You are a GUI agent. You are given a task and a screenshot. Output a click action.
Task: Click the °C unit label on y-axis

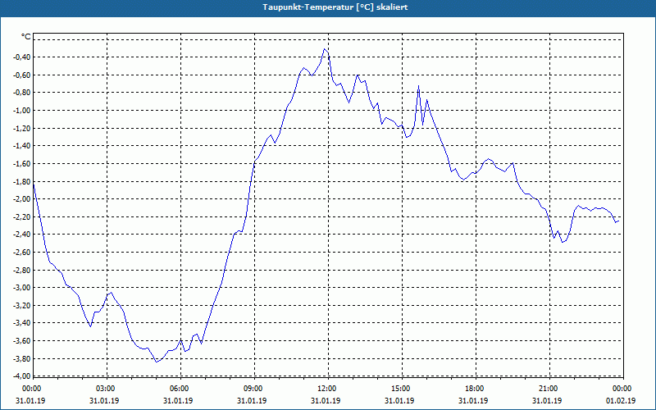26,37
